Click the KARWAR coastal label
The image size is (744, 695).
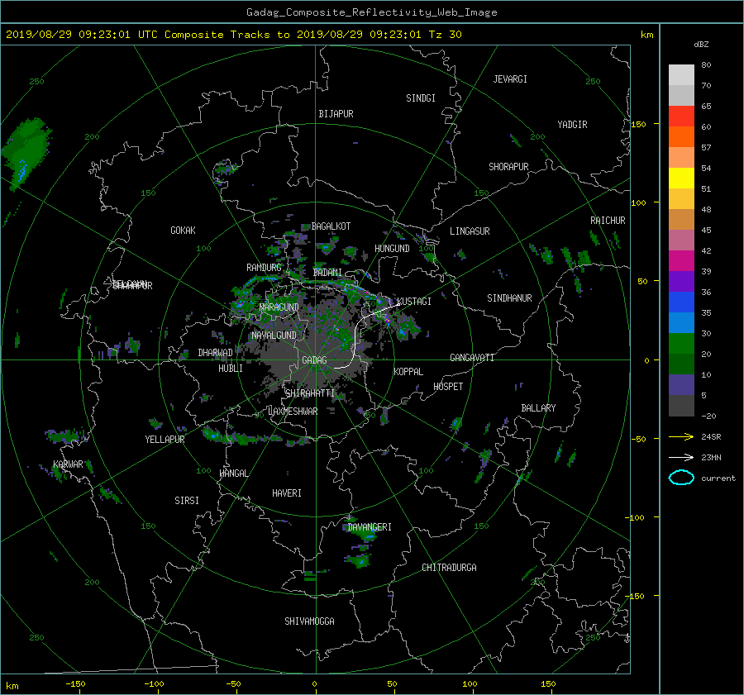click(x=68, y=464)
